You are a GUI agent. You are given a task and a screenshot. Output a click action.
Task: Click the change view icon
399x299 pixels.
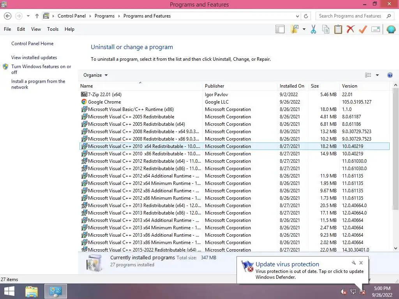(368, 75)
